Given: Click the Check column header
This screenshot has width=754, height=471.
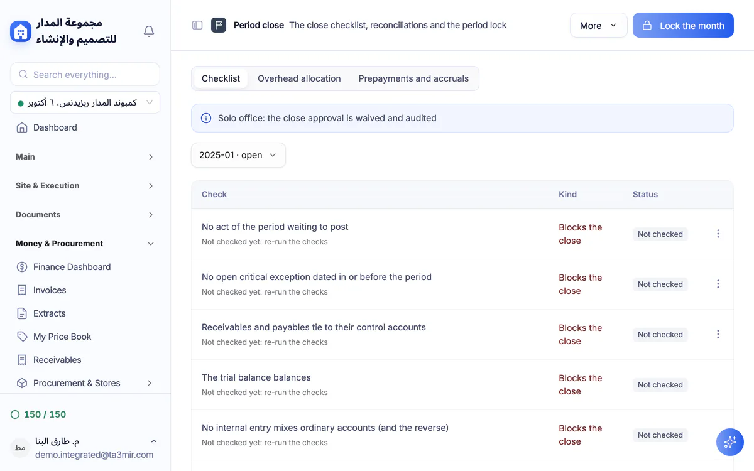Looking at the screenshot, I should tap(214, 195).
